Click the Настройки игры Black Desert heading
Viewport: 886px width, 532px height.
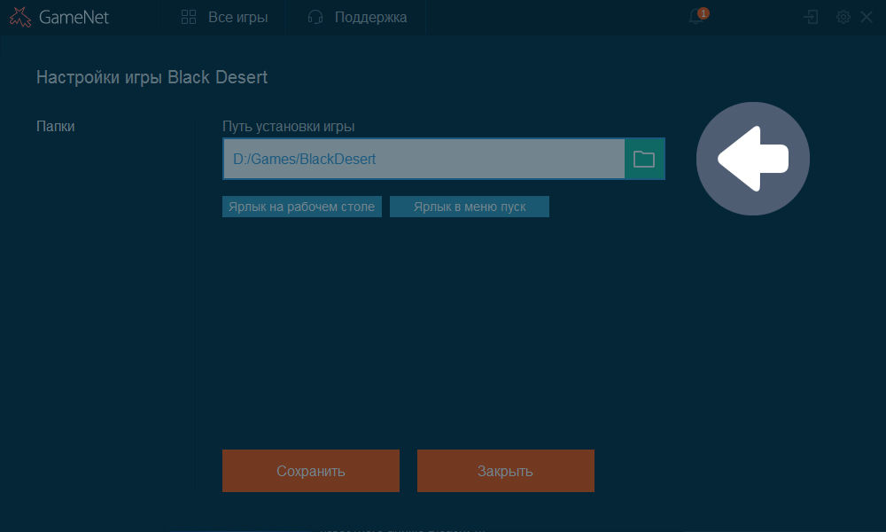click(152, 77)
